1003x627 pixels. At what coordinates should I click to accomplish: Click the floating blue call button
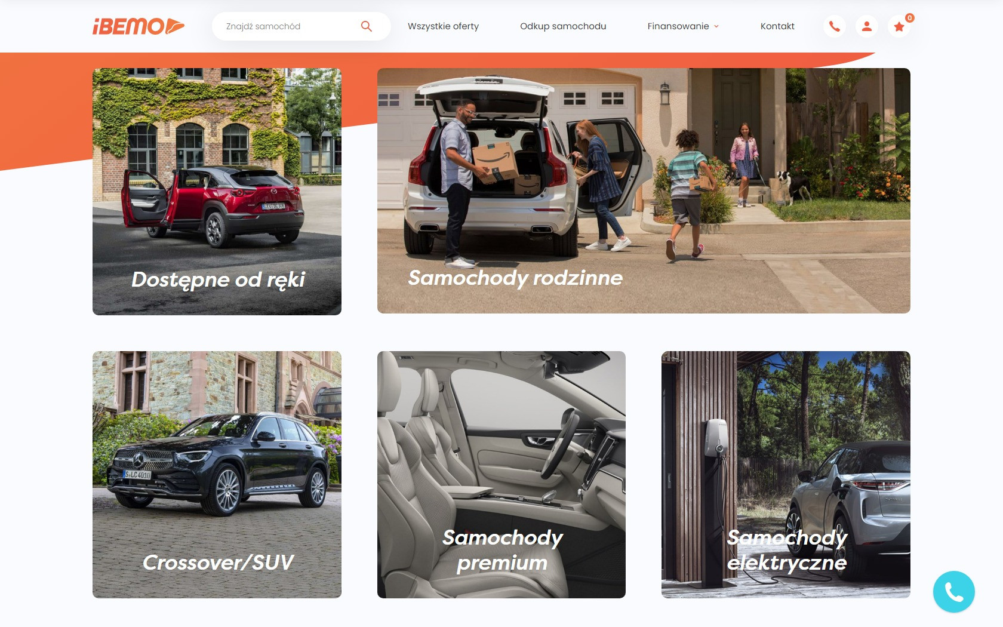(x=954, y=592)
